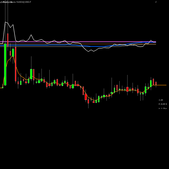This screenshot has width=169, height=169.
Task: Click the '1.10' price label
Action: 161,100
